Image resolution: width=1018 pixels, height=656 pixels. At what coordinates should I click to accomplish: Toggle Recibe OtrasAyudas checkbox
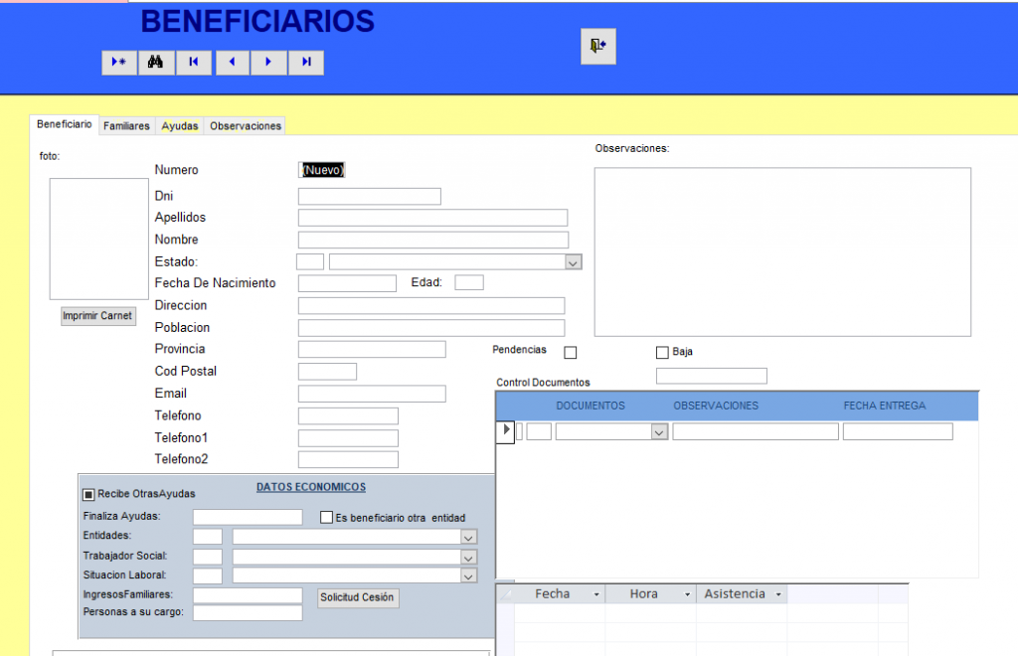(88, 494)
